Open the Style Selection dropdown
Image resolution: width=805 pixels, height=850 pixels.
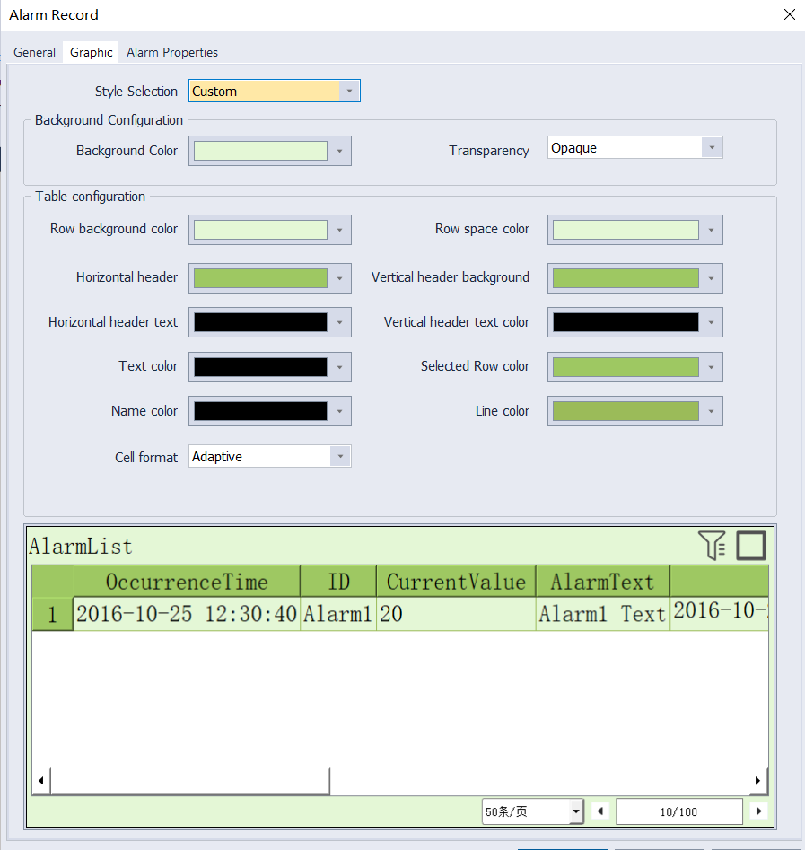[x=275, y=91]
